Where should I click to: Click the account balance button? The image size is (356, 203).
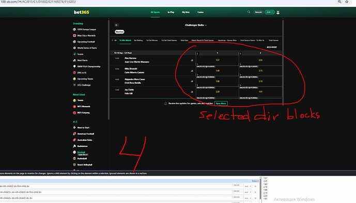[x=270, y=12]
